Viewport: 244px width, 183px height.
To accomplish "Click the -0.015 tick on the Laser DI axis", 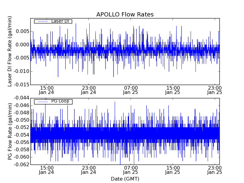I will point(22,85).
